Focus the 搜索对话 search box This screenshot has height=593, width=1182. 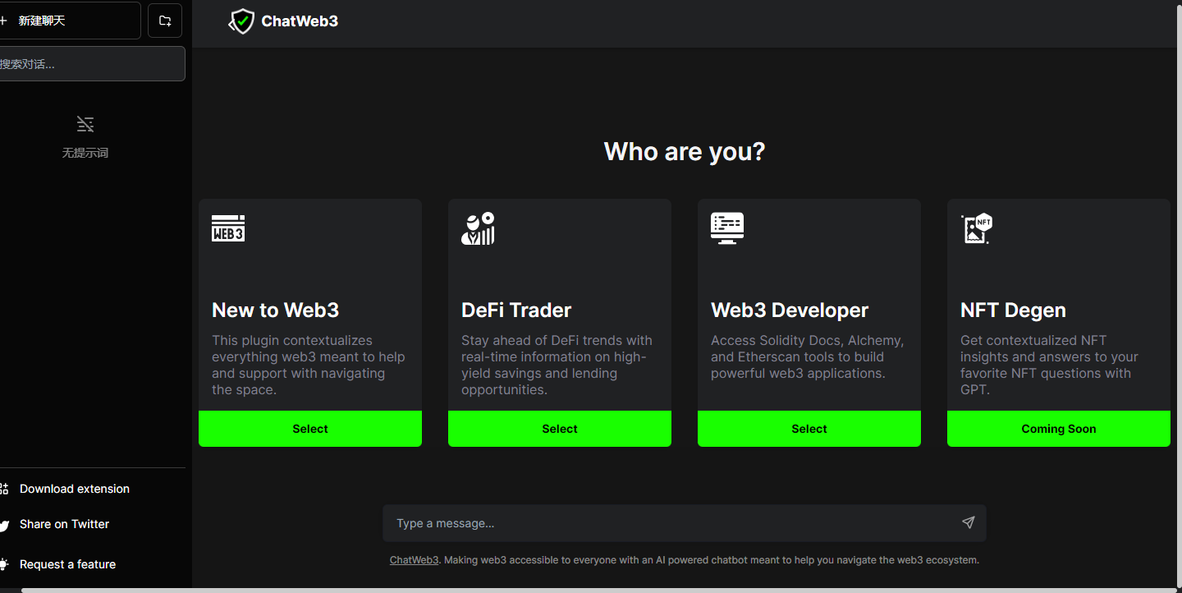click(x=92, y=64)
